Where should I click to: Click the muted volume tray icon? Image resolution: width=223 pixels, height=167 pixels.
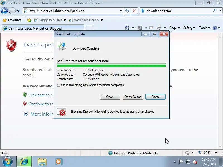tap(195, 162)
